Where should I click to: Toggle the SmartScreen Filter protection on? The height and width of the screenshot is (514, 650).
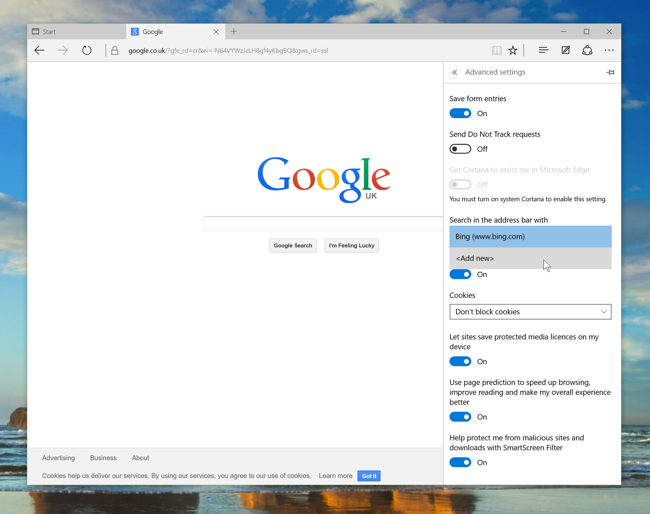click(459, 463)
